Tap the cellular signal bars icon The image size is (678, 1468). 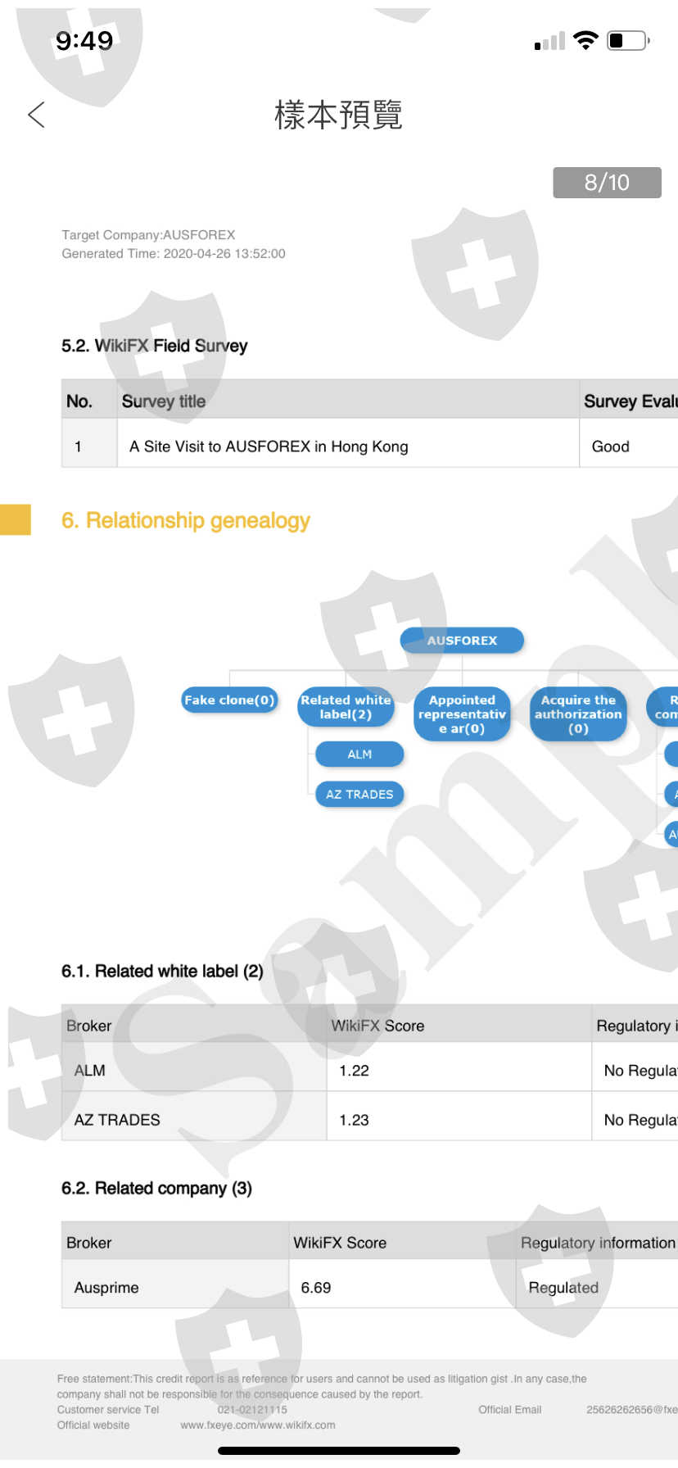coord(549,41)
